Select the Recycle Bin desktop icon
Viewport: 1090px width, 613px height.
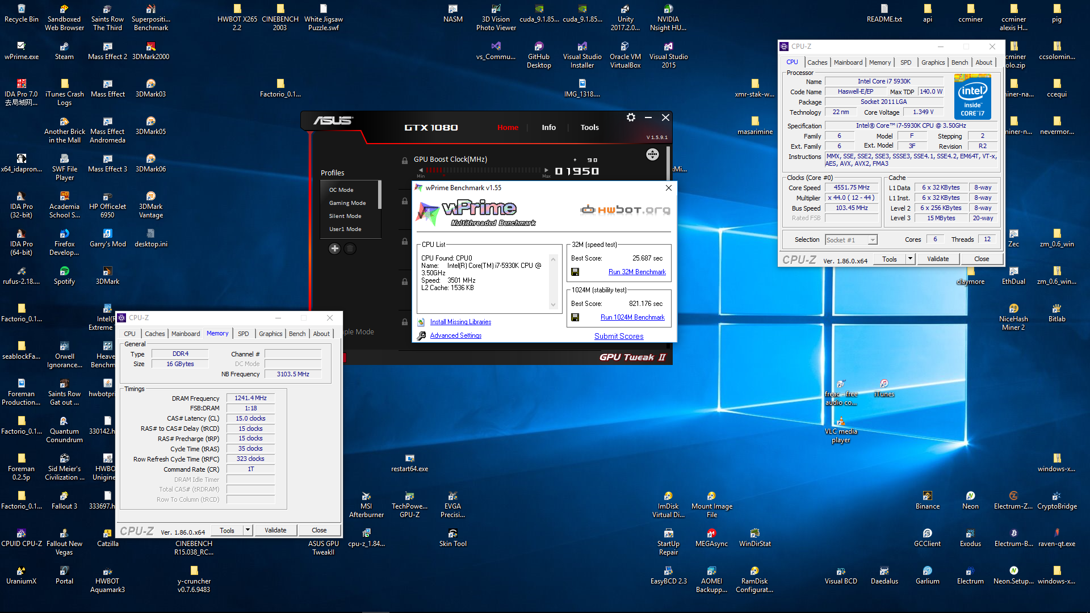coord(21,14)
